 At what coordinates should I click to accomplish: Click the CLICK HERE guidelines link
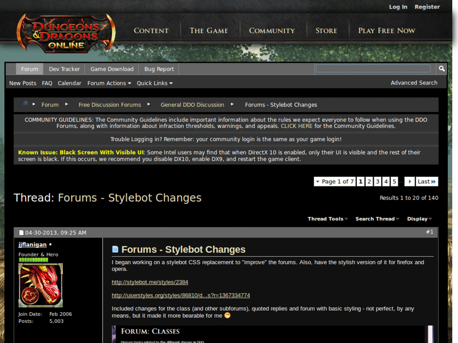click(x=297, y=126)
